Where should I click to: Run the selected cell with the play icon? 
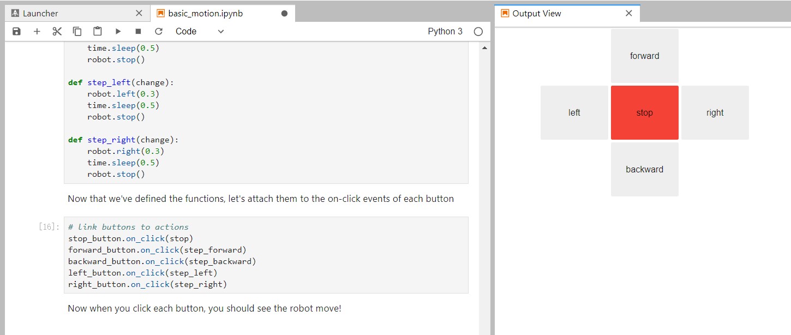(118, 32)
